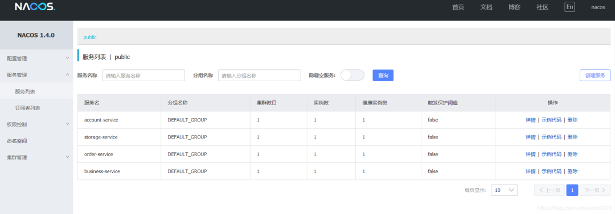Image resolution: width=615 pixels, height=214 pixels.
Task: Collapse the 服务管理 sidebar section
Action: tap(36, 75)
